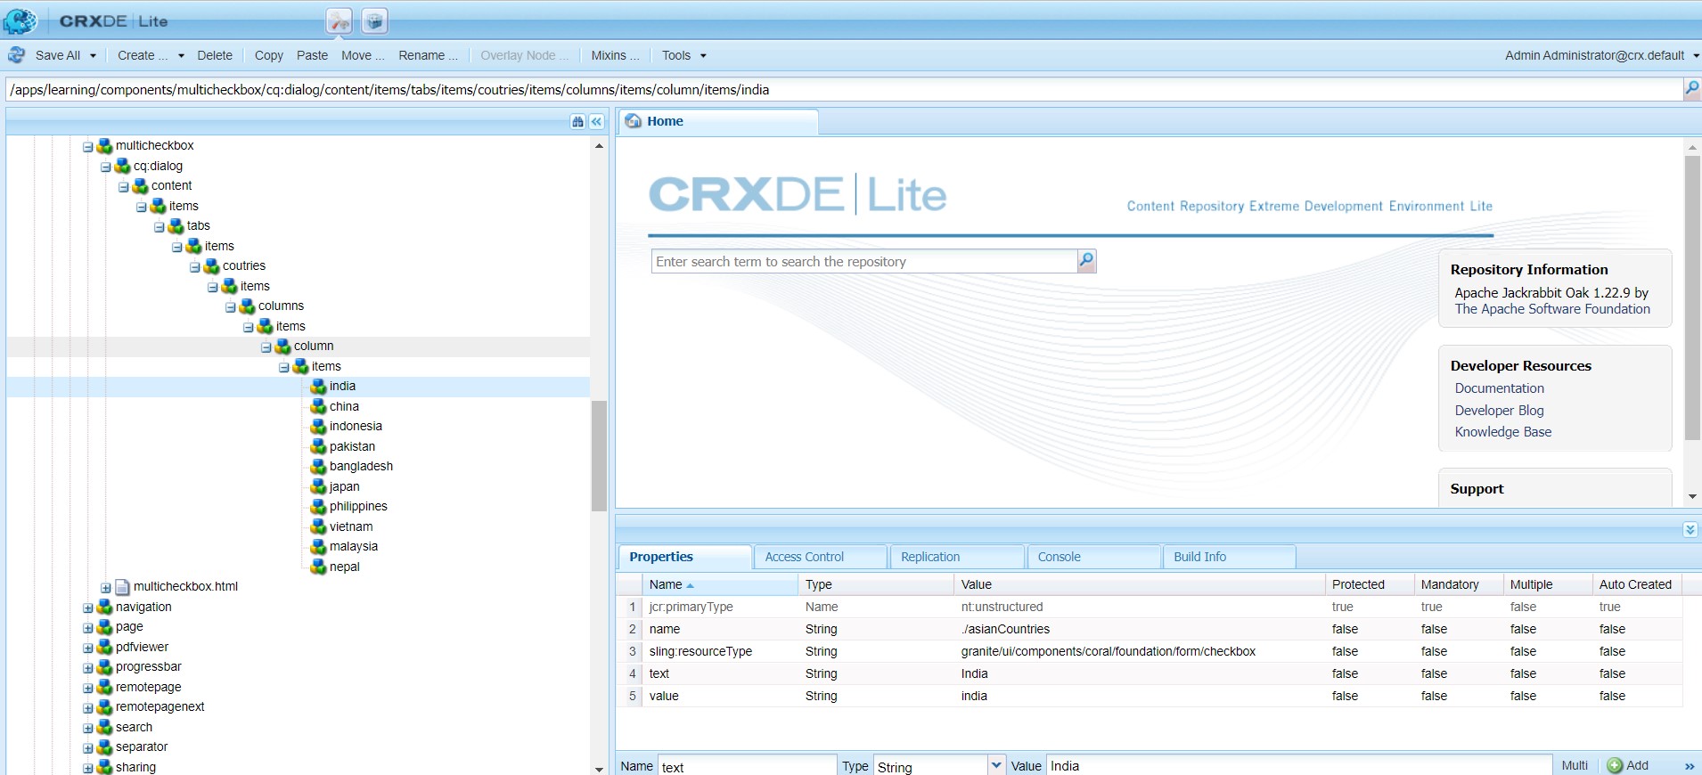Open the Developer Blog link
This screenshot has width=1702, height=775.
(x=1499, y=411)
